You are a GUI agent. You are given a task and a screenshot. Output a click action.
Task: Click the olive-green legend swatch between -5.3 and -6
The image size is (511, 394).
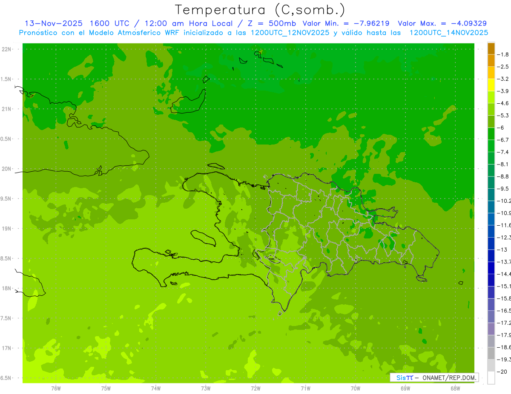click(x=491, y=122)
